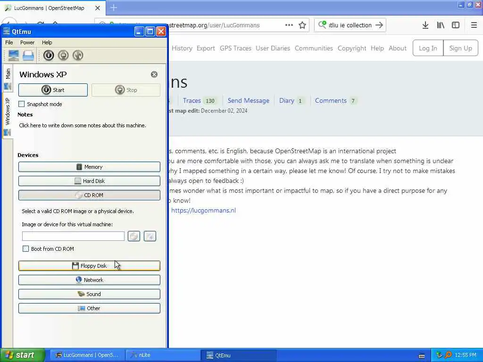483x362 pixels.
Task: Open User Diaries in OpenStreetMap navigation
Action: (273, 49)
